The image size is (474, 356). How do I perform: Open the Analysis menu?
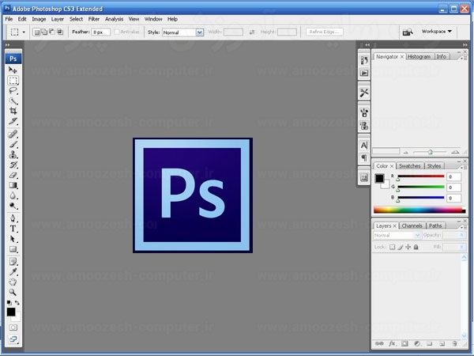114,19
